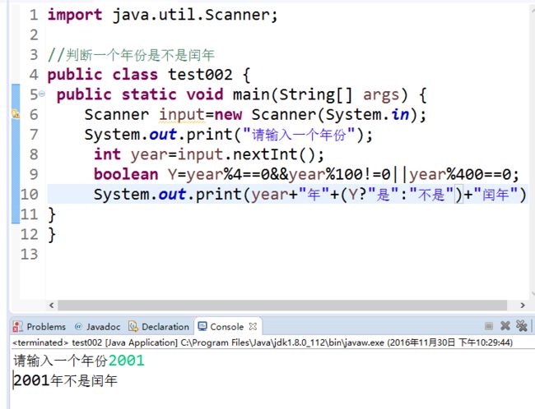
Task: Click the closing brace on line 11
Action: 52,214
